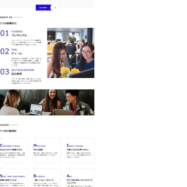Click the large 03 number
The width and height of the screenshot is (187, 187).
tap(5, 72)
